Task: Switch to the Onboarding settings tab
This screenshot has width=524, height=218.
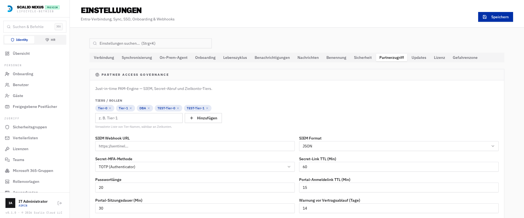Action: pyautogui.click(x=205, y=57)
